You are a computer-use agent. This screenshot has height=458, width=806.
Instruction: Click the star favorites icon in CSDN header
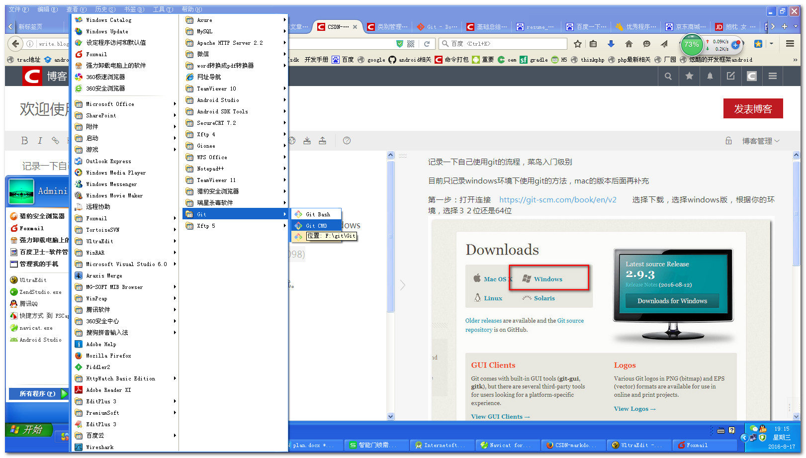[x=689, y=76]
